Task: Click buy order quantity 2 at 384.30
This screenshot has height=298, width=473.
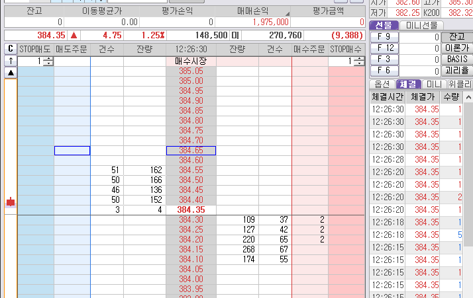Action: point(310,220)
